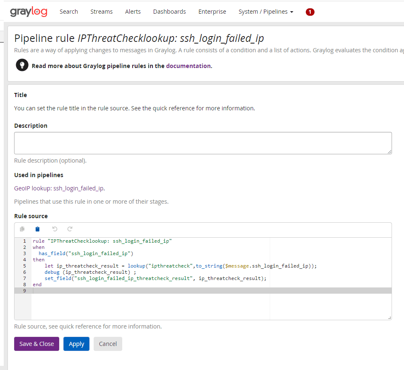Open the pipeline rules documentation link
The image size is (404, 370).
pyautogui.click(x=188, y=66)
